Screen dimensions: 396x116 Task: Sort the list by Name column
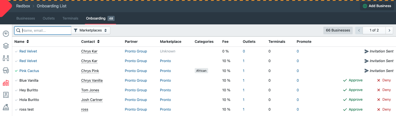tap(22, 42)
